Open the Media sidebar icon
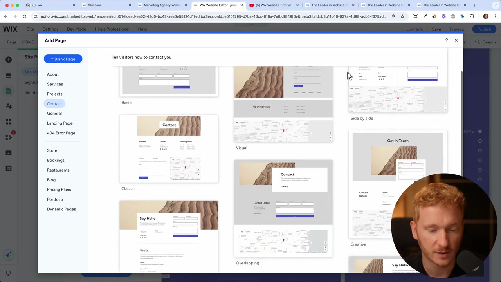 (9, 153)
